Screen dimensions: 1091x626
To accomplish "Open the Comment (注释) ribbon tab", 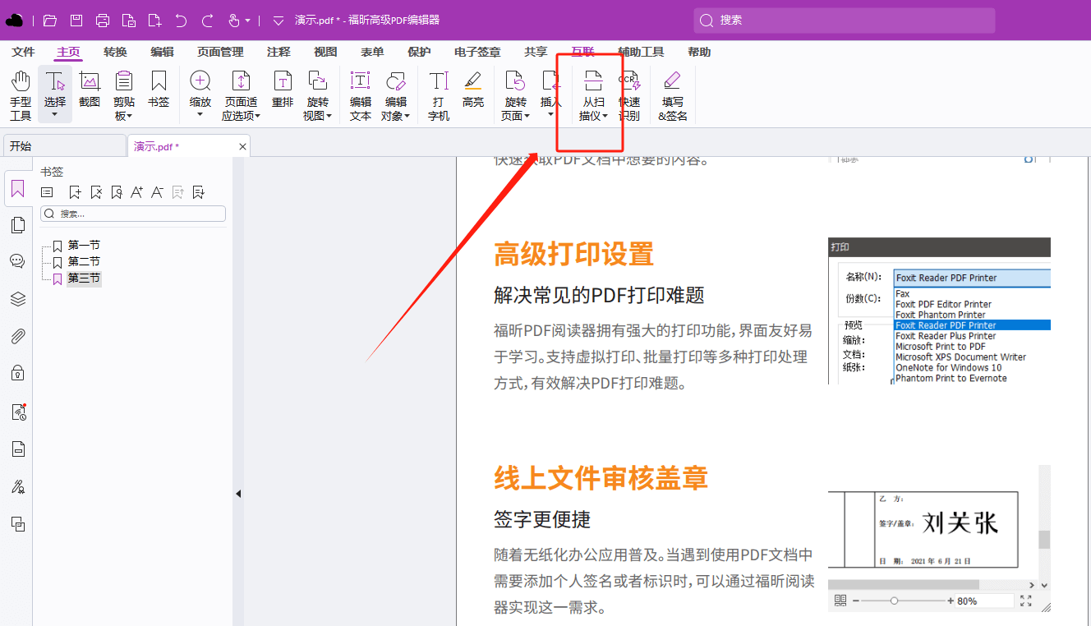I will pyautogui.click(x=279, y=52).
